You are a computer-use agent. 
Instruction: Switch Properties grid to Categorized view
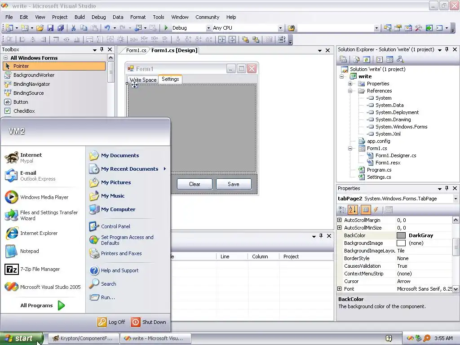[x=342, y=209]
